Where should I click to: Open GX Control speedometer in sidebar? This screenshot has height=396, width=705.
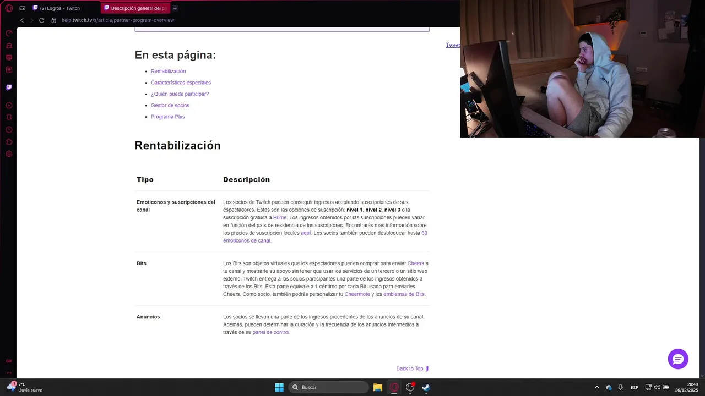[9, 34]
